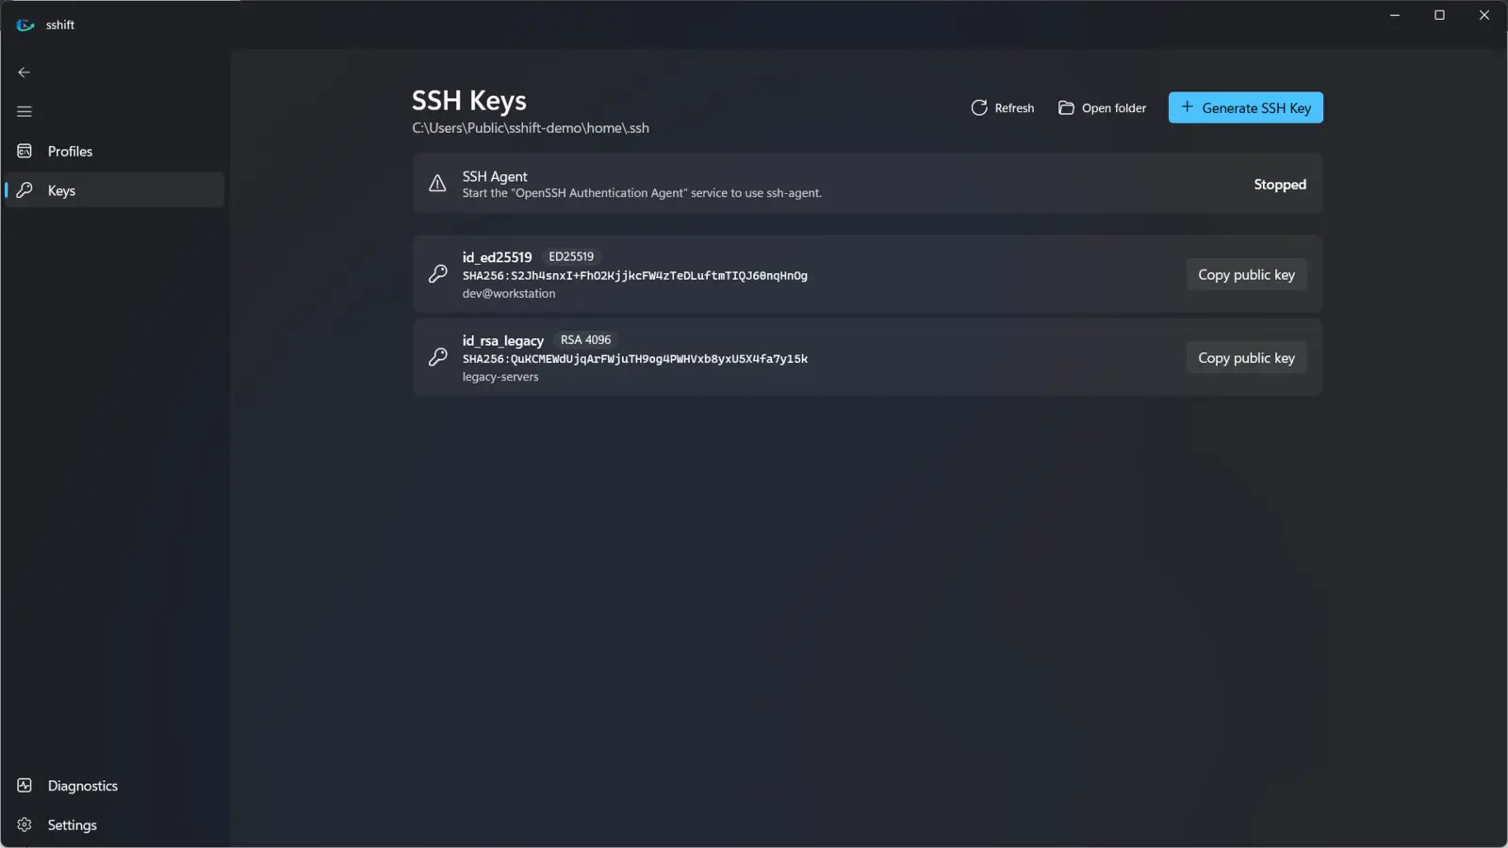Click the .ssh folder path text
This screenshot has height=848, width=1508.
pos(531,128)
